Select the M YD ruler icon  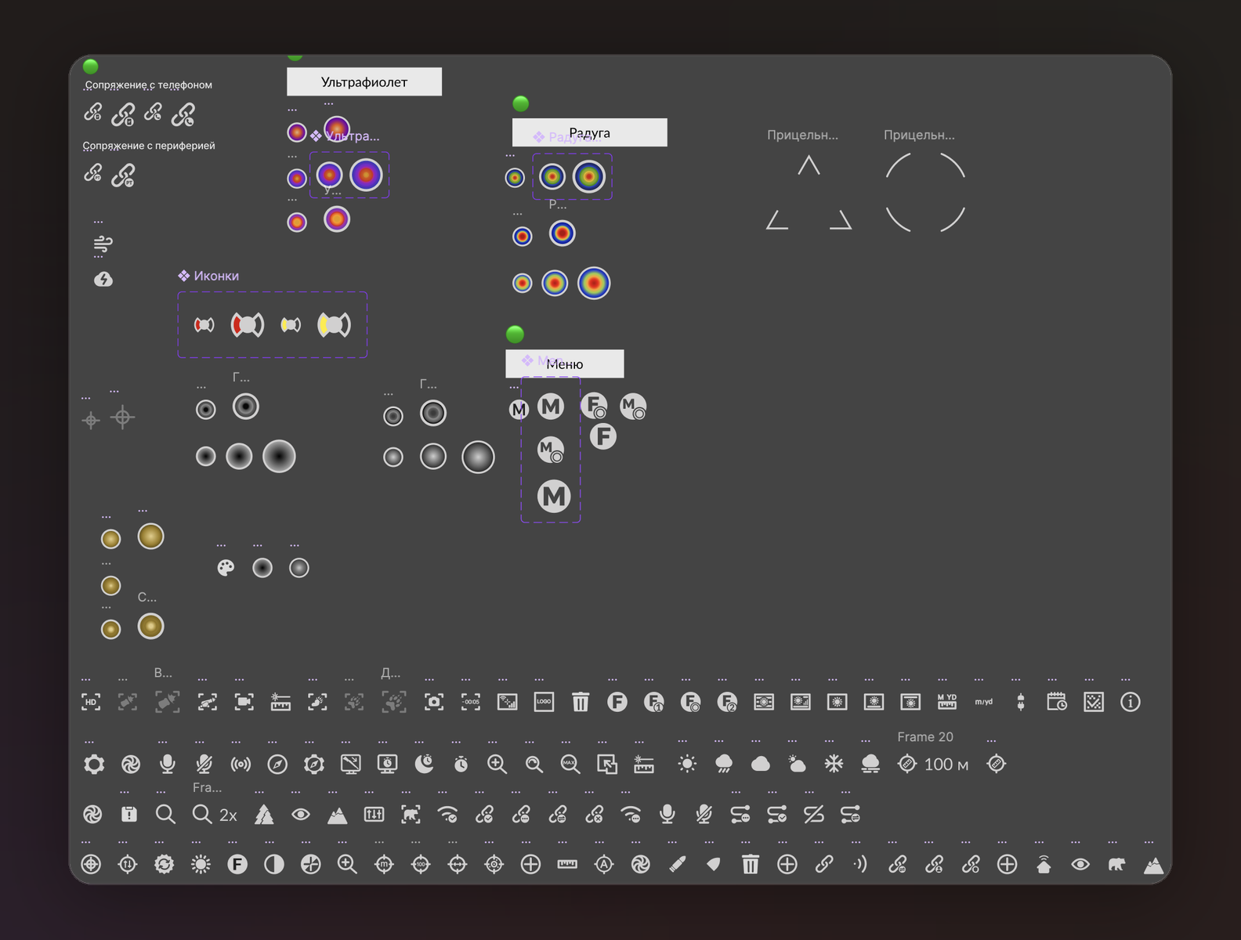pyautogui.click(x=947, y=702)
